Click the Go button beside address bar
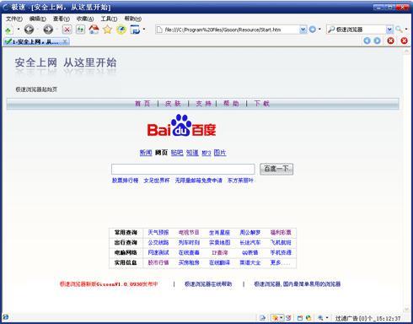The width and height of the screenshot is (413, 324). pos(312,30)
